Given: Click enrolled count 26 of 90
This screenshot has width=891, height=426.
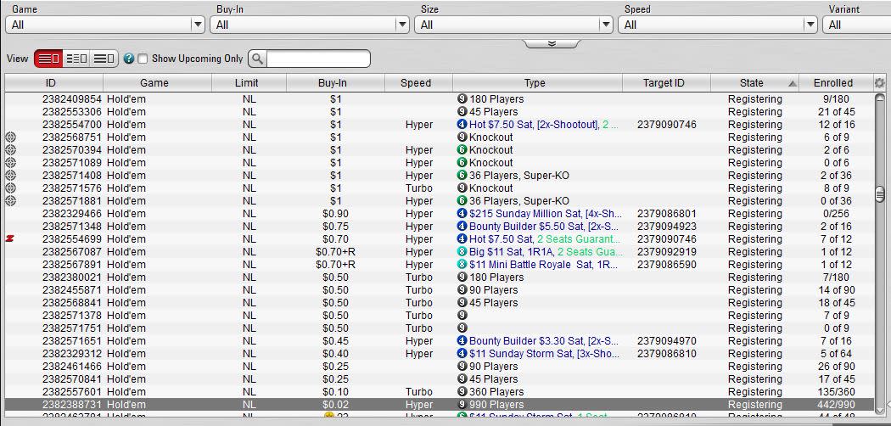Looking at the screenshot, I should (837, 367).
